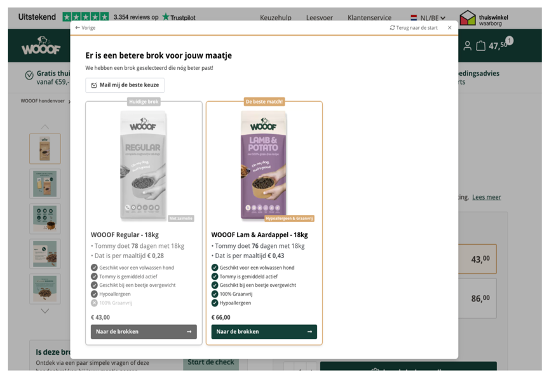Click the De beste match! badge
Screen dimensions: 549x377
click(x=264, y=102)
